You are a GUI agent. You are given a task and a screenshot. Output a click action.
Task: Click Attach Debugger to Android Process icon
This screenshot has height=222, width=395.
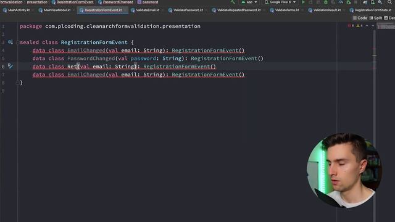(348, 2)
